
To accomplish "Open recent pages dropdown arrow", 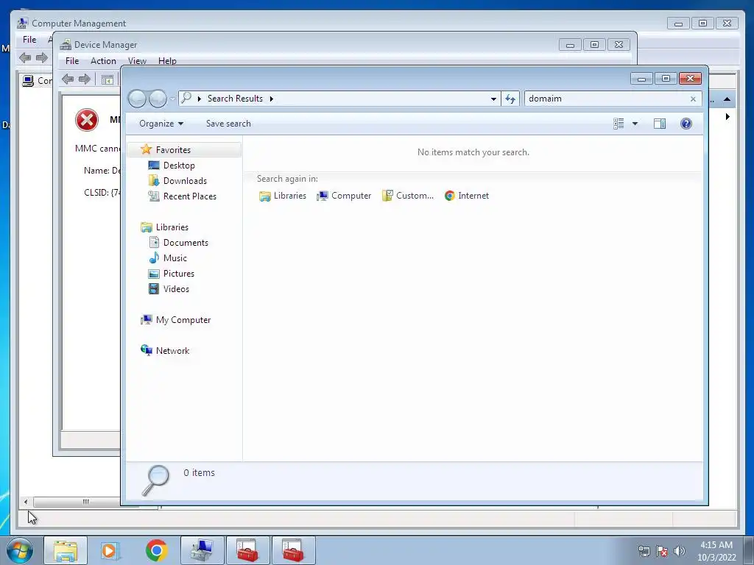I will pos(172,99).
